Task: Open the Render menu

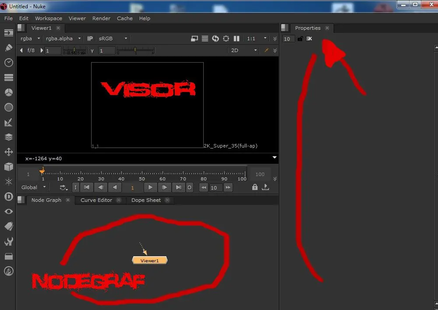Action: pyautogui.click(x=102, y=18)
